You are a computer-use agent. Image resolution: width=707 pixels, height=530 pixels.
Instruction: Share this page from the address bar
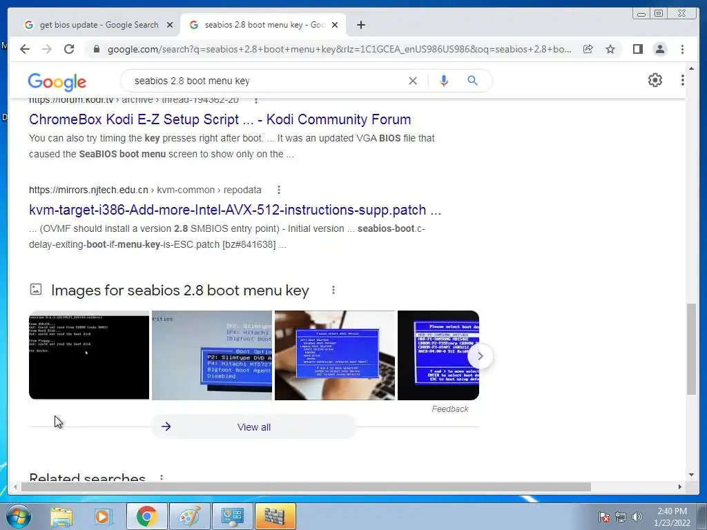point(588,49)
